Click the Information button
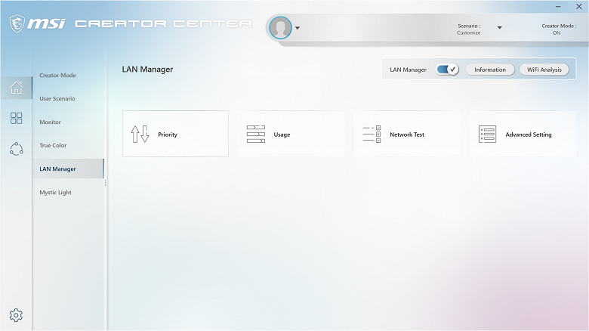Image resolution: width=589 pixels, height=331 pixels. point(490,70)
